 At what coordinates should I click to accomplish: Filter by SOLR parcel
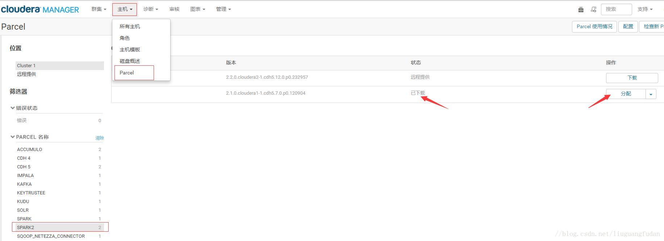(59, 210)
